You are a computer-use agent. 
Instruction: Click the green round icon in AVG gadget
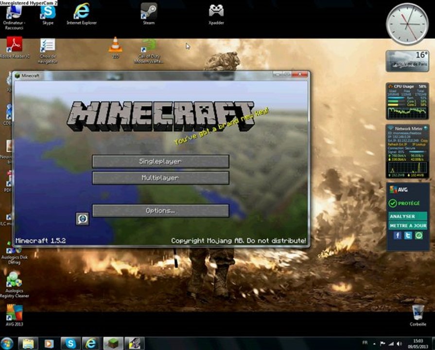click(x=419, y=236)
